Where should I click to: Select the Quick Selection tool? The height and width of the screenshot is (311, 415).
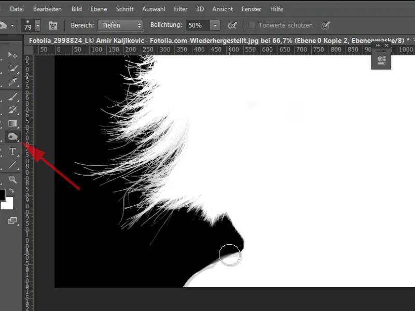tap(13, 68)
